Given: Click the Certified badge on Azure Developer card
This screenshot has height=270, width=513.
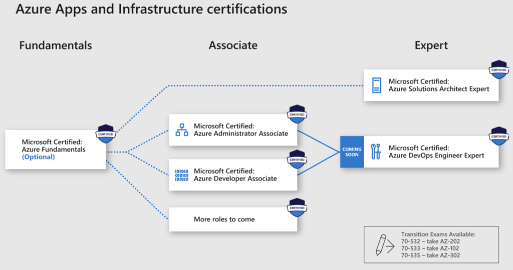Looking at the screenshot, I should pos(297,159).
